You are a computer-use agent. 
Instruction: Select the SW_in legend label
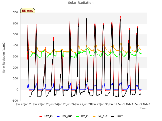[x=48, y=116]
